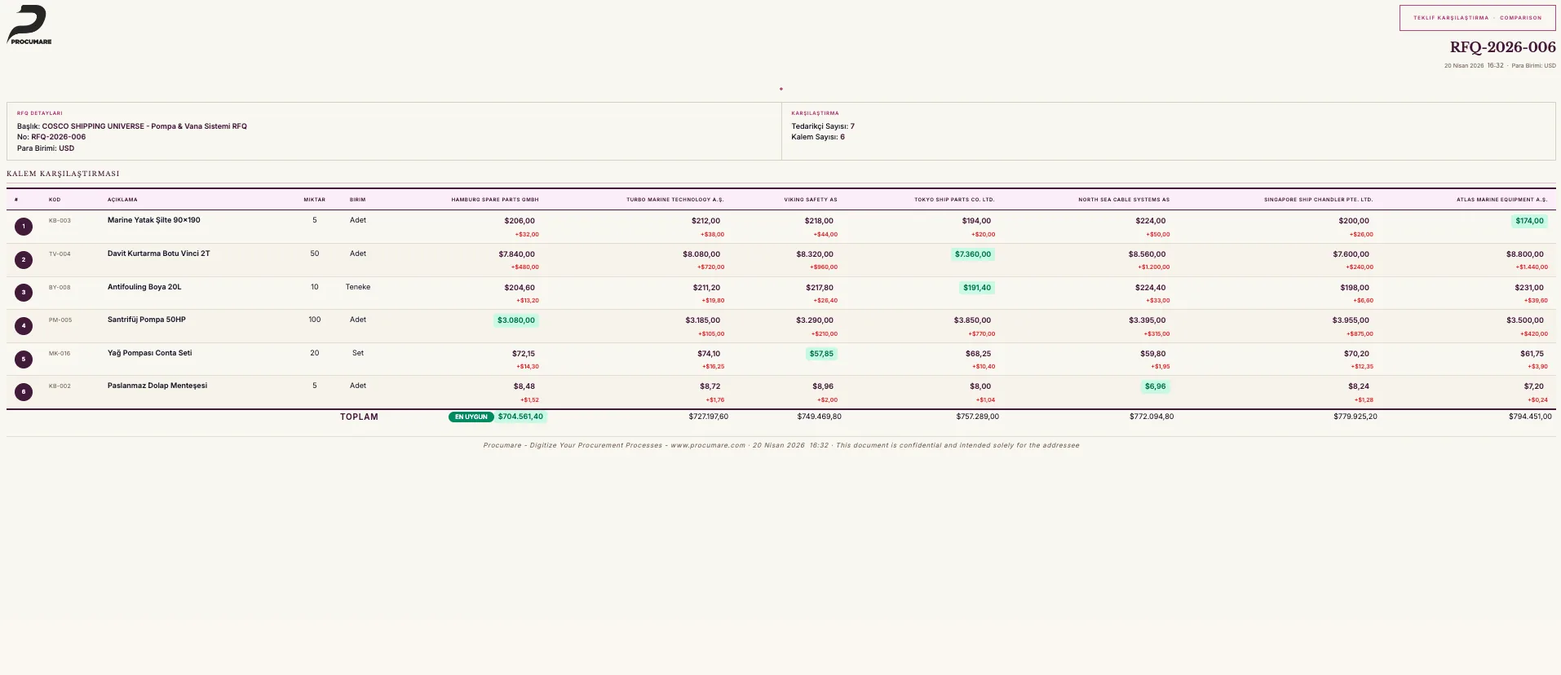The height and width of the screenshot is (675, 1561).
Task: Select row number 3 circle badge
Action: [24, 293]
